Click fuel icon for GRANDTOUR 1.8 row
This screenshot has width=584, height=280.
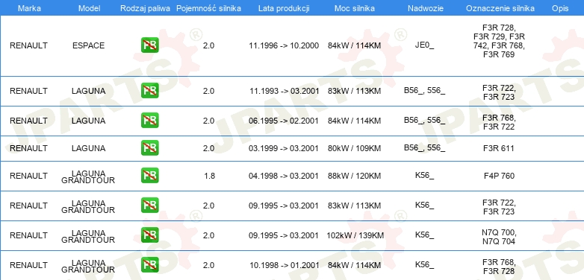(x=149, y=175)
